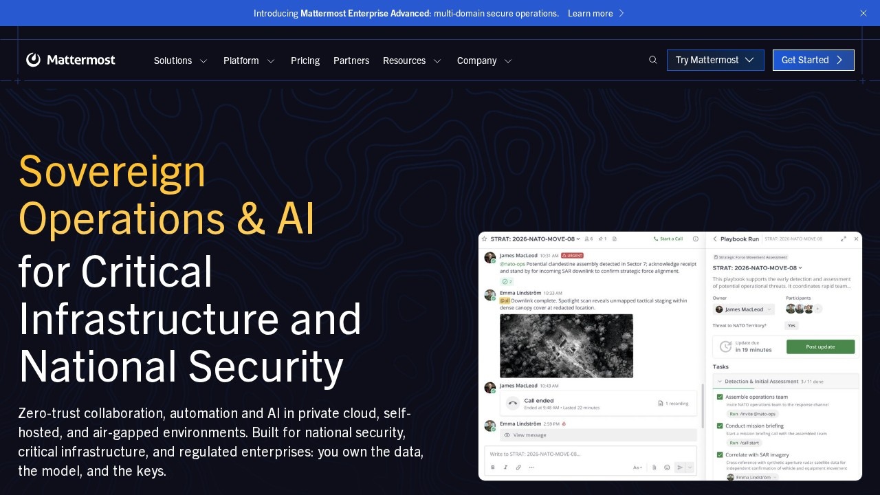Click Run /call start chip
The height and width of the screenshot is (495, 880).
[x=746, y=443]
